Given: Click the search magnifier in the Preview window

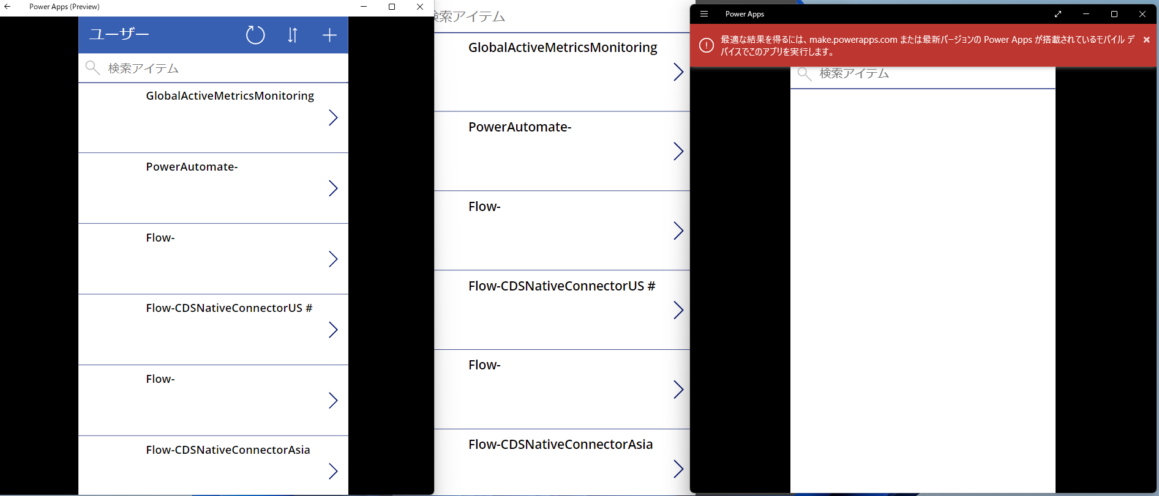Looking at the screenshot, I should click(92, 68).
